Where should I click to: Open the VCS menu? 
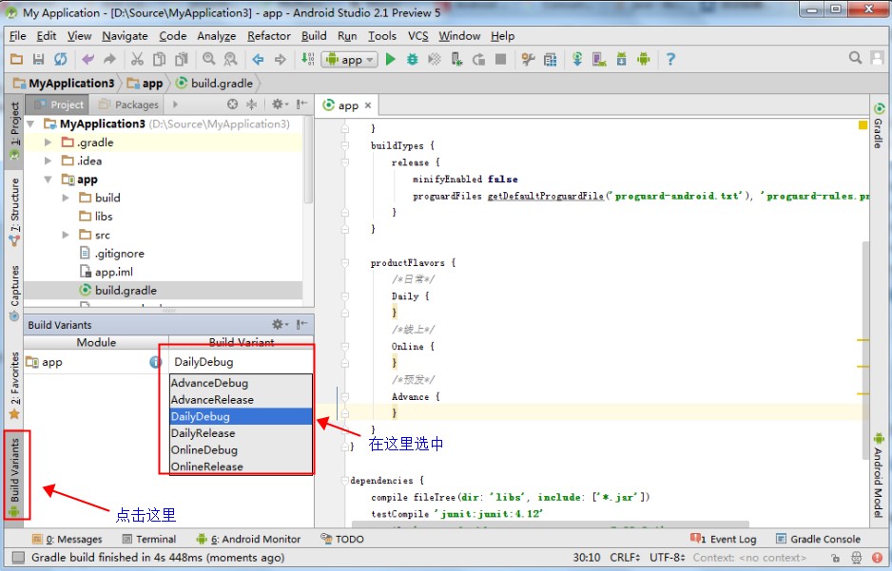tap(418, 36)
